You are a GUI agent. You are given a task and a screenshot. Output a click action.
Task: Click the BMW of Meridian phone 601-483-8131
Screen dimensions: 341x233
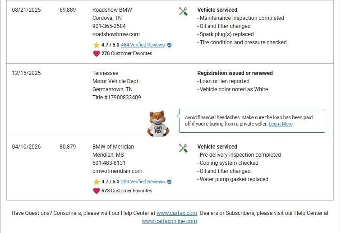(x=109, y=163)
